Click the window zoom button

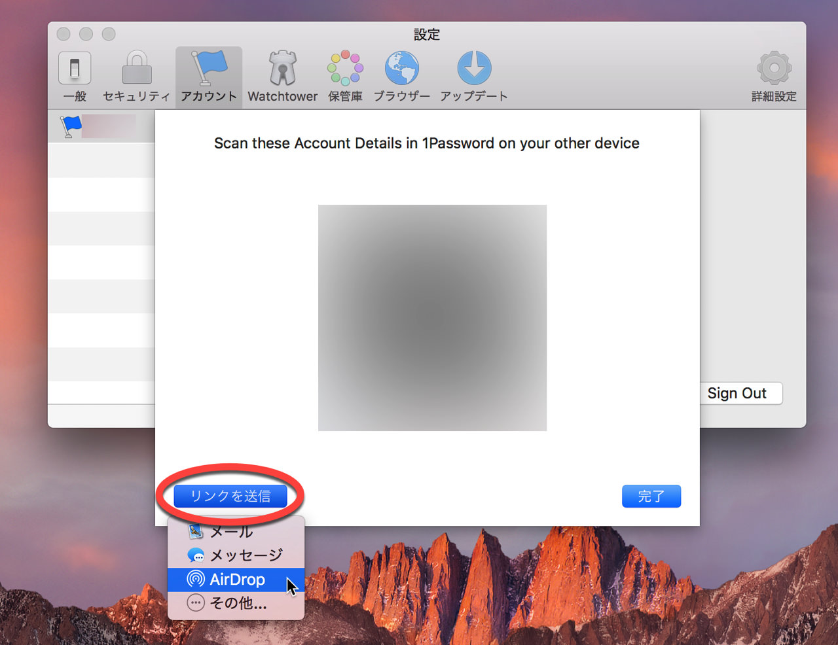coord(109,34)
